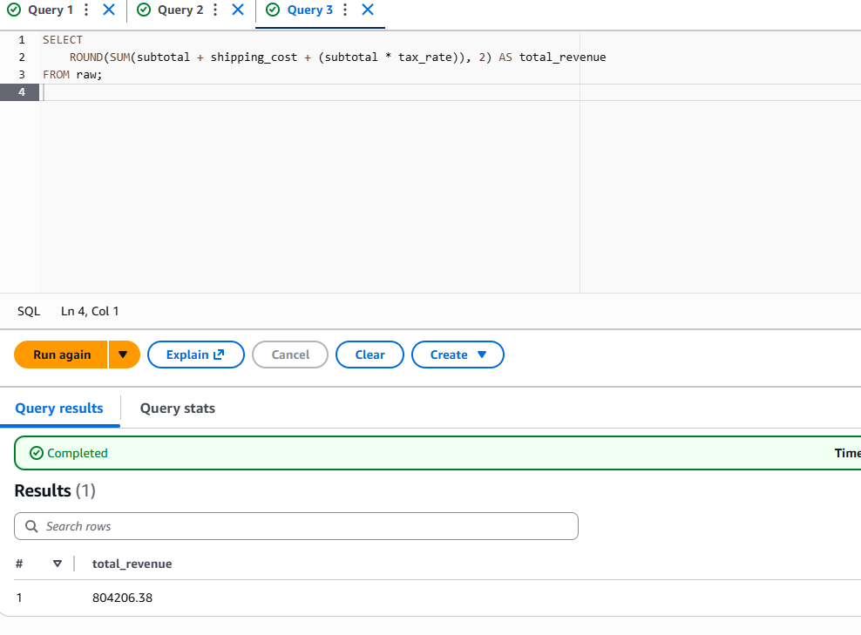The width and height of the screenshot is (861, 635).
Task: Select the 804206.38 result cell
Action: pos(122,598)
